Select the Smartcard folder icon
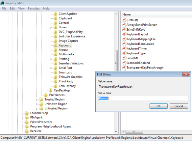 coord(55,72)
